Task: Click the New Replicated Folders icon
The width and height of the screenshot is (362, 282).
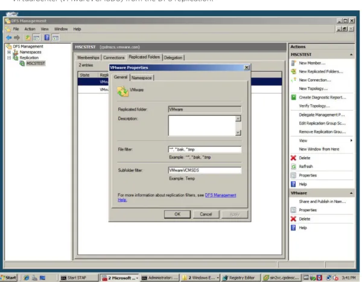Action: pos(293,71)
